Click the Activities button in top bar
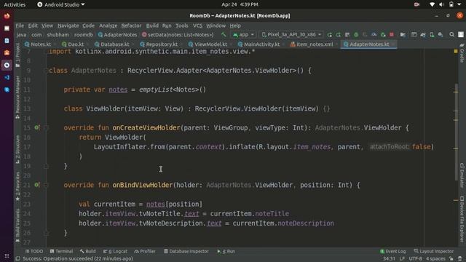This screenshot has width=466, height=262. 15,4
